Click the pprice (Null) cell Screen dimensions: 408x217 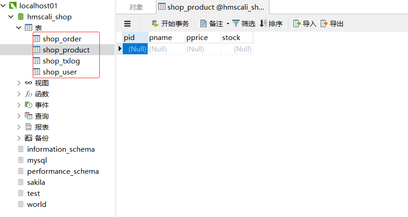point(203,49)
